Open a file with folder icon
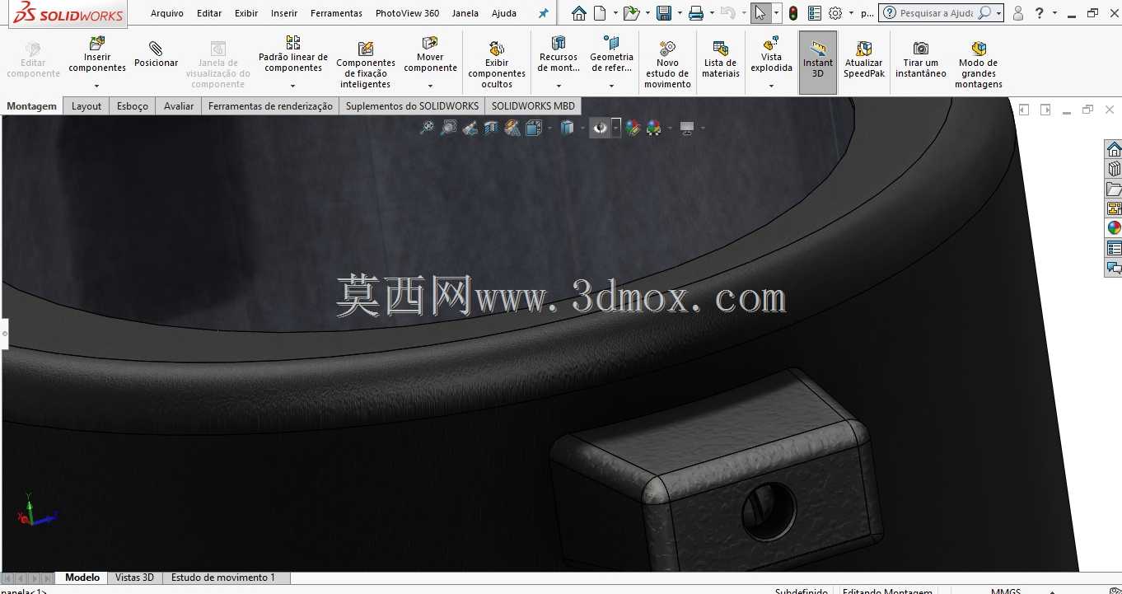 [631, 13]
